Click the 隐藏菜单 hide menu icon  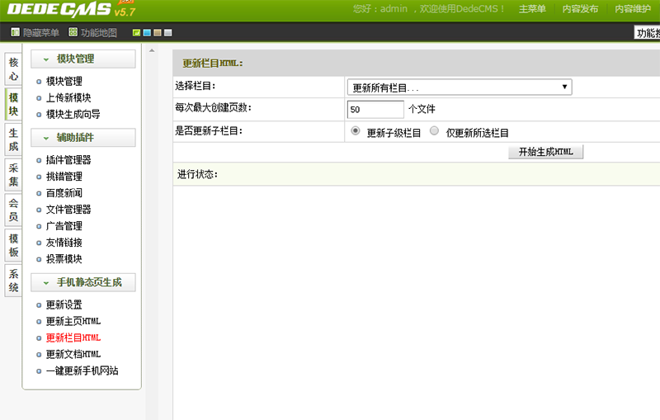15,33
